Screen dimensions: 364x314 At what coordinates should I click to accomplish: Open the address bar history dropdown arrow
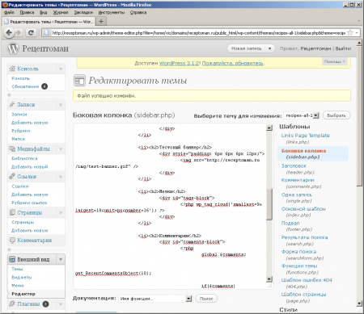(x=357, y=33)
